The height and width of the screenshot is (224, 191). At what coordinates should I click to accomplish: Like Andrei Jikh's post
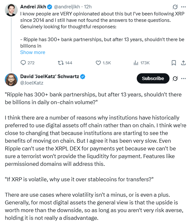tap(103, 63)
